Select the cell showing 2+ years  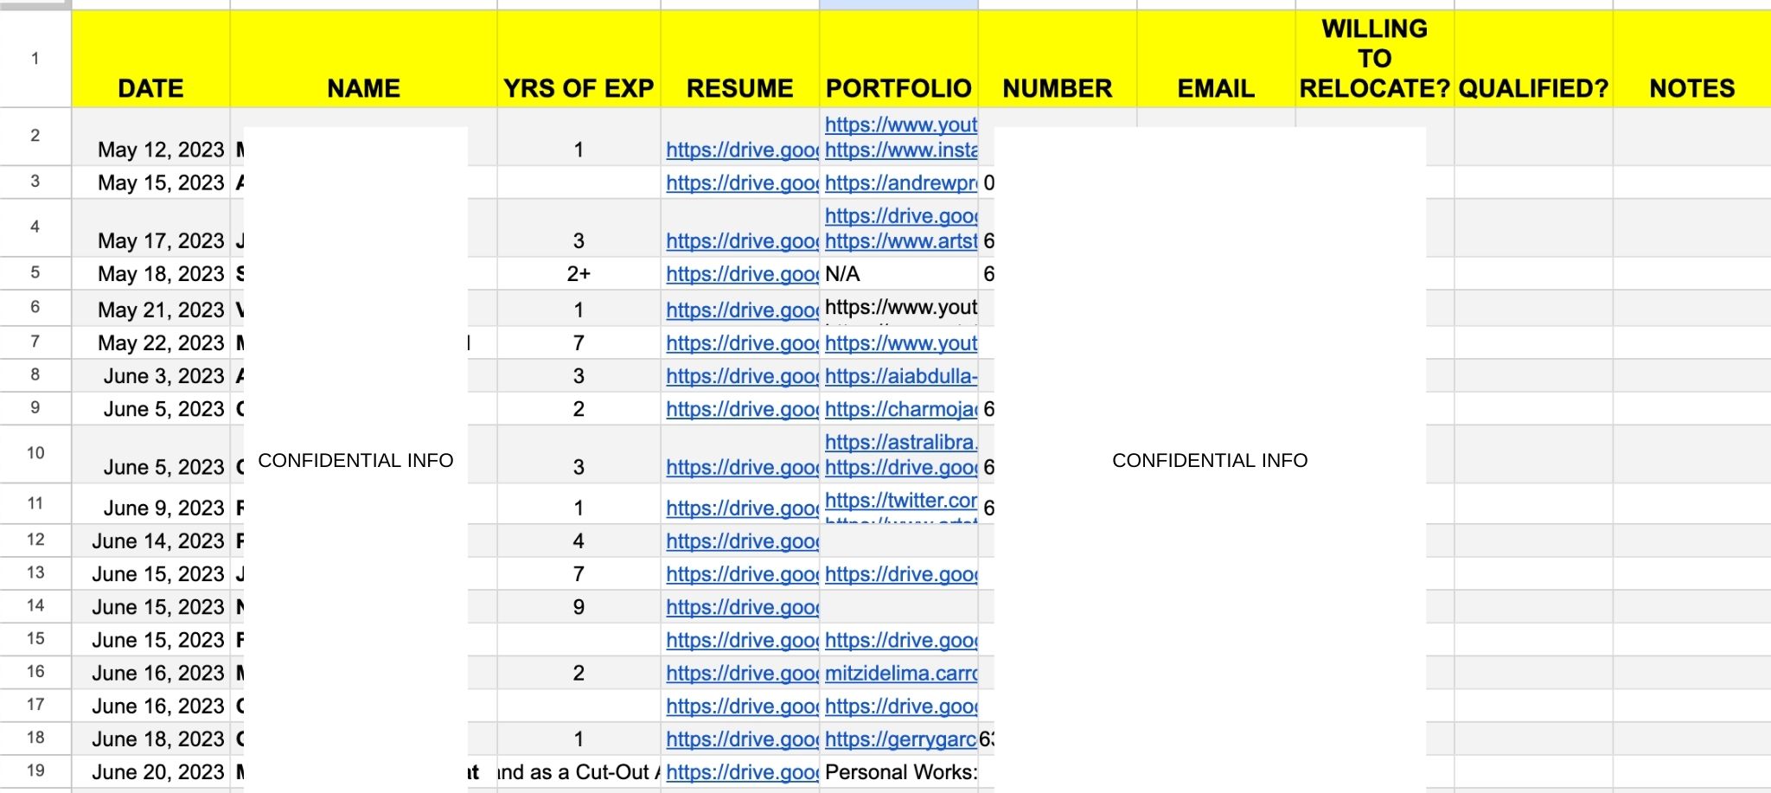coord(579,274)
